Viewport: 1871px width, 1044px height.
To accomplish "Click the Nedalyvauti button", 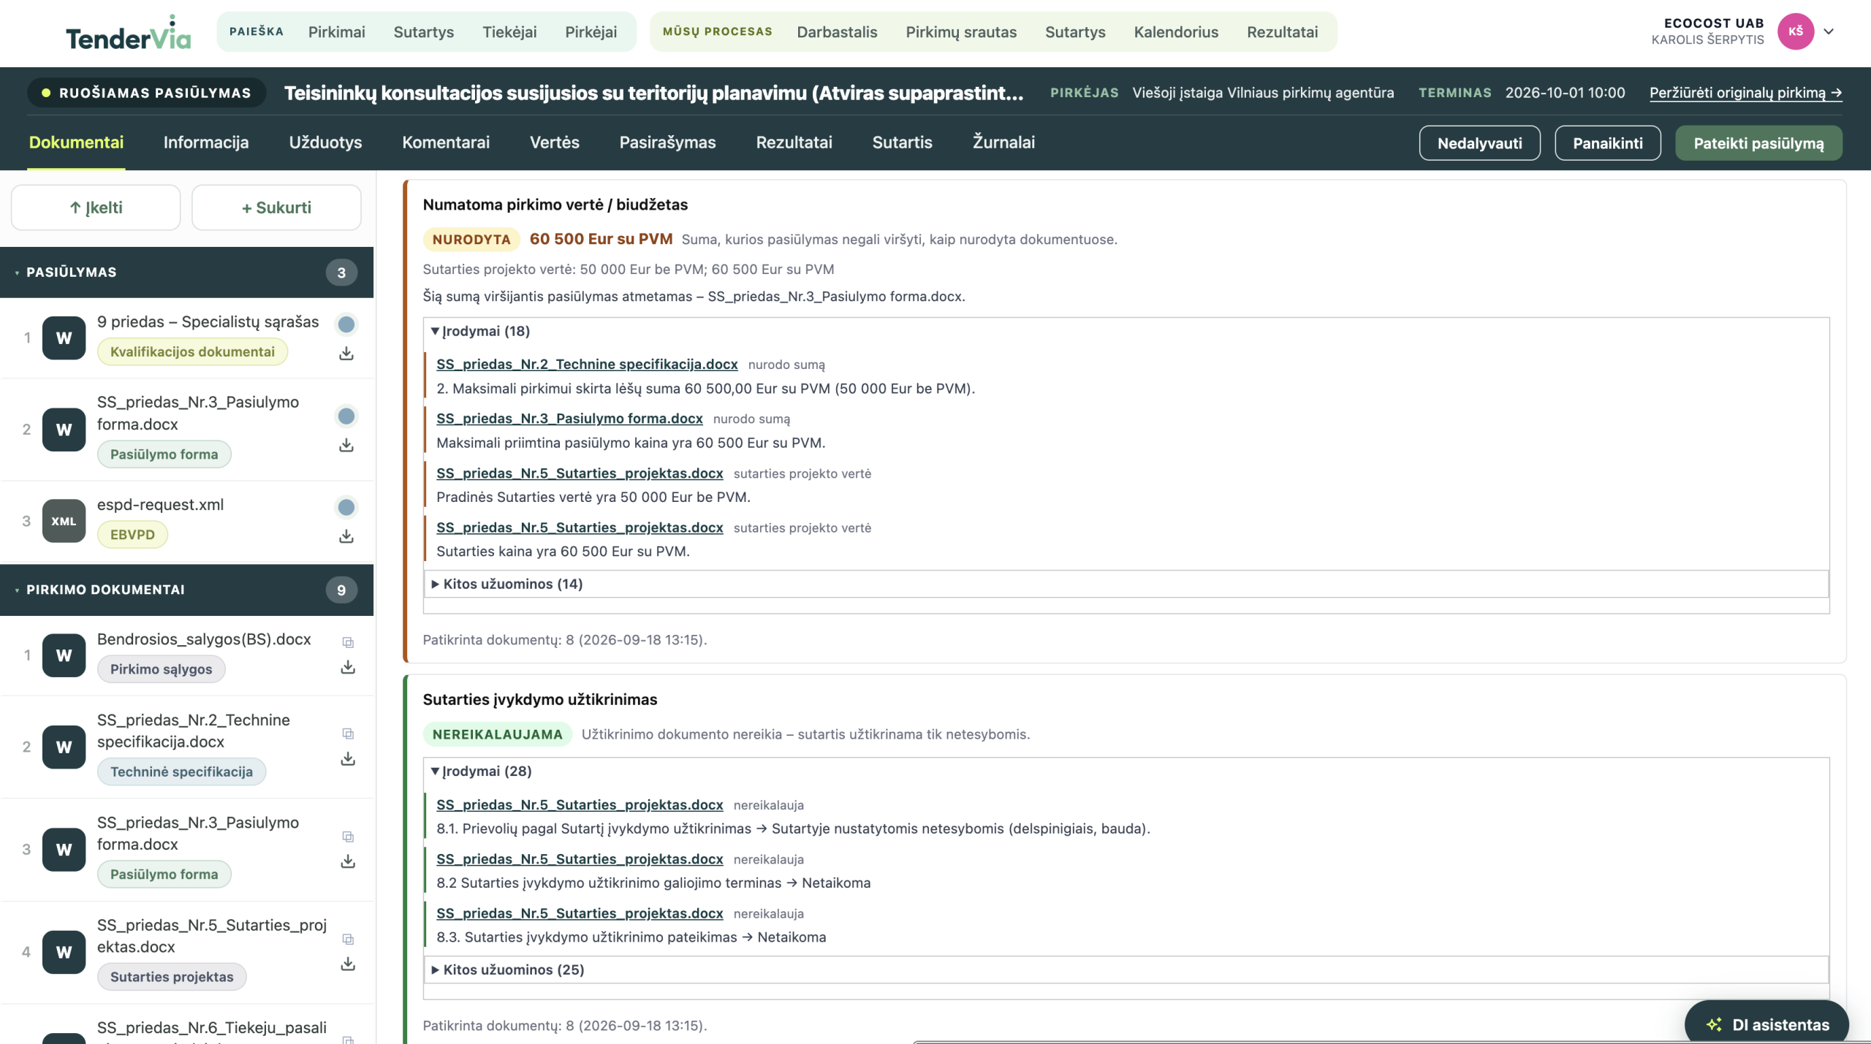I will pyautogui.click(x=1479, y=143).
